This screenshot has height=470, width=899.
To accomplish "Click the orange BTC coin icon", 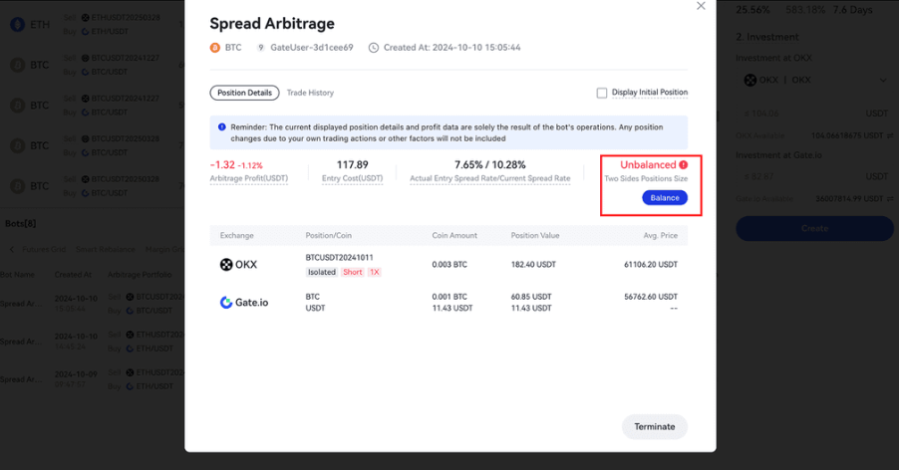I will 215,48.
